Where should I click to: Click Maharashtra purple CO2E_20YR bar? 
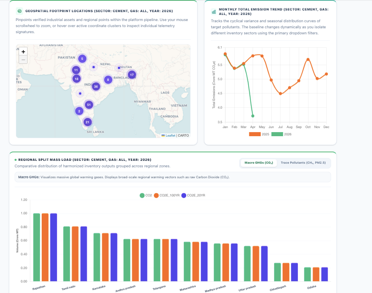pos(204,261)
